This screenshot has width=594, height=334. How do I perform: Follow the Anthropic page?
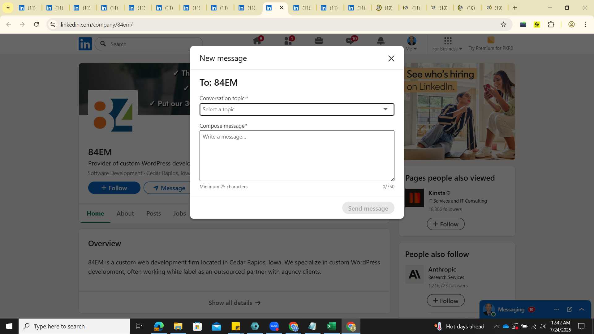[x=445, y=300]
